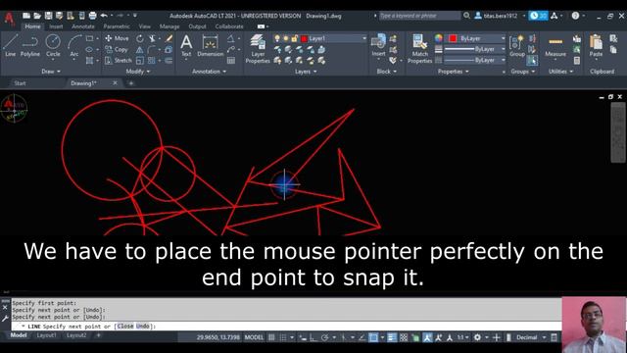
Task: Click the Save icon in quick access toolbar
Action: [x=48, y=16]
